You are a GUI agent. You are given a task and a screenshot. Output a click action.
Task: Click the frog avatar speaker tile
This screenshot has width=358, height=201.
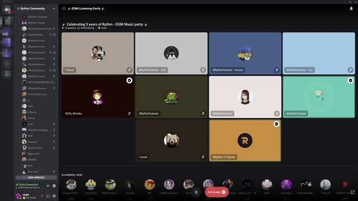[x=172, y=97]
